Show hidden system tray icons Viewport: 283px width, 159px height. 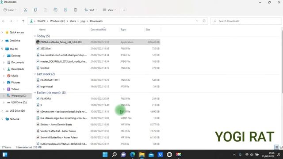[x=234, y=155]
